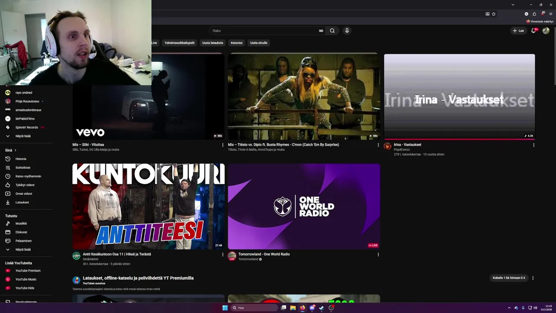Bookmark the page with the star icon
The image size is (556, 313).
(x=493, y=14)
